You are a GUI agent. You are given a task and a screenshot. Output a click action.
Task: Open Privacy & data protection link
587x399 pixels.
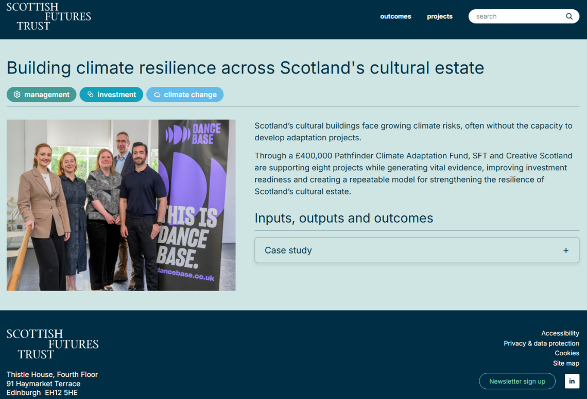tap(541, 343)
